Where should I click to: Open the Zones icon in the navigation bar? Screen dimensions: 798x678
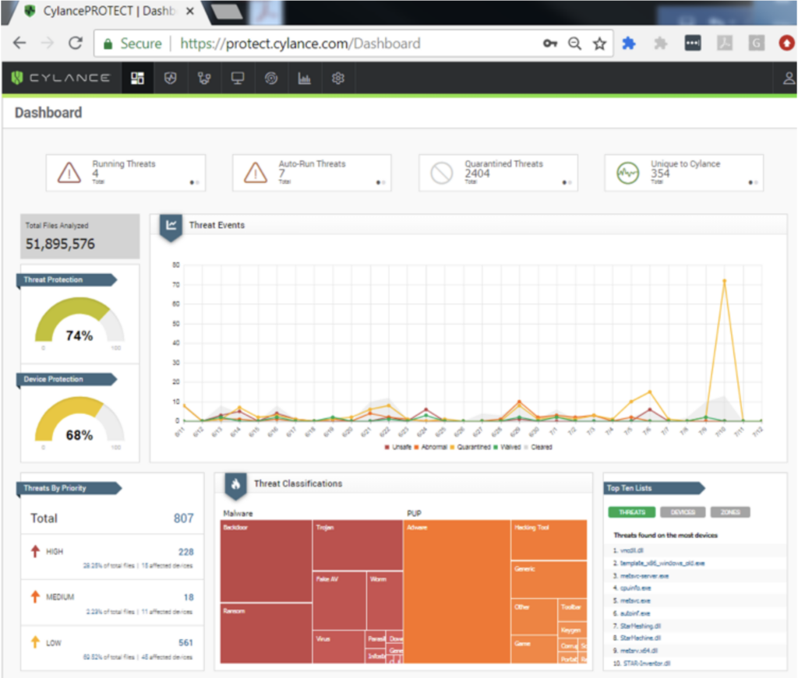pos(204,78)
